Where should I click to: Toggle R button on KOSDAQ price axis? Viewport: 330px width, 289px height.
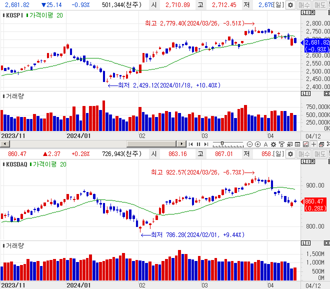312,161
